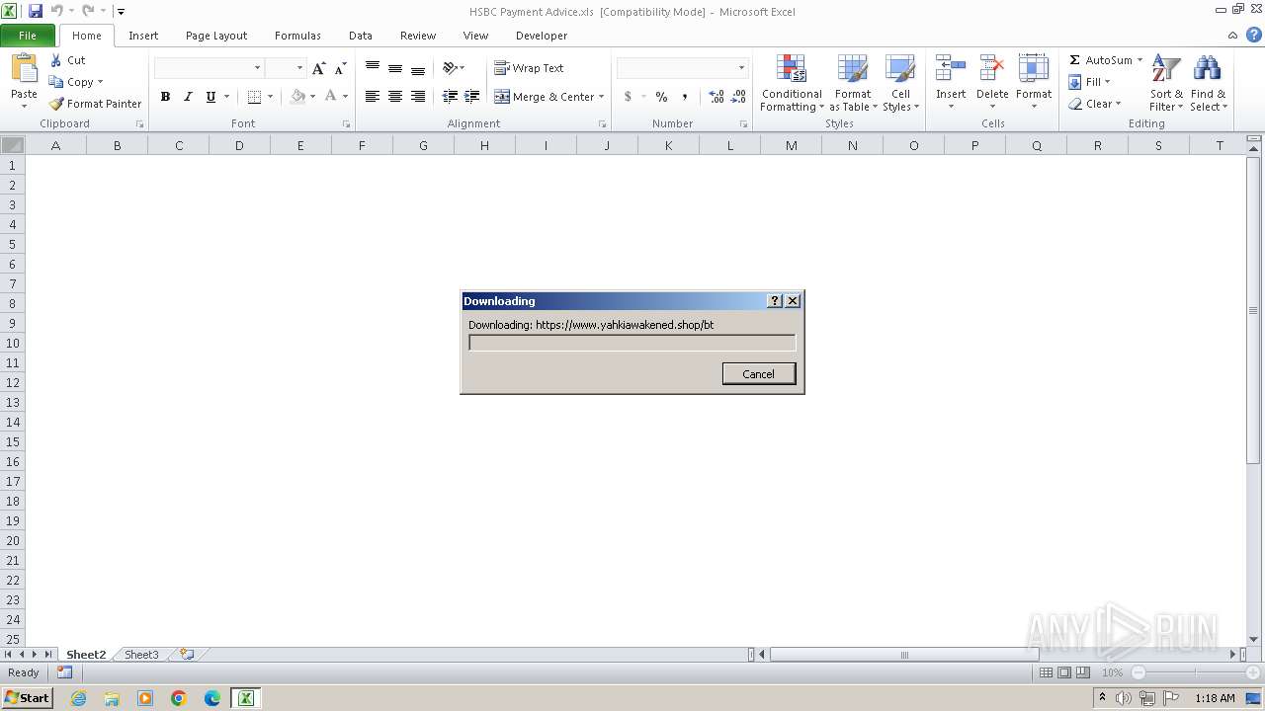Open Conditional Formatting menu

(792, 84)
